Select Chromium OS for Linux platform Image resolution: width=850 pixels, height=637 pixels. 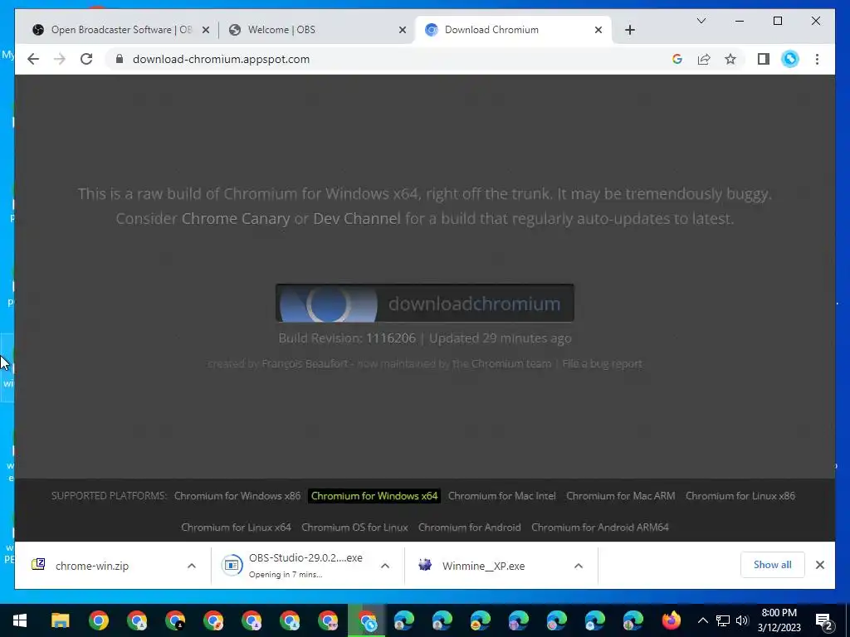(354, 527)
